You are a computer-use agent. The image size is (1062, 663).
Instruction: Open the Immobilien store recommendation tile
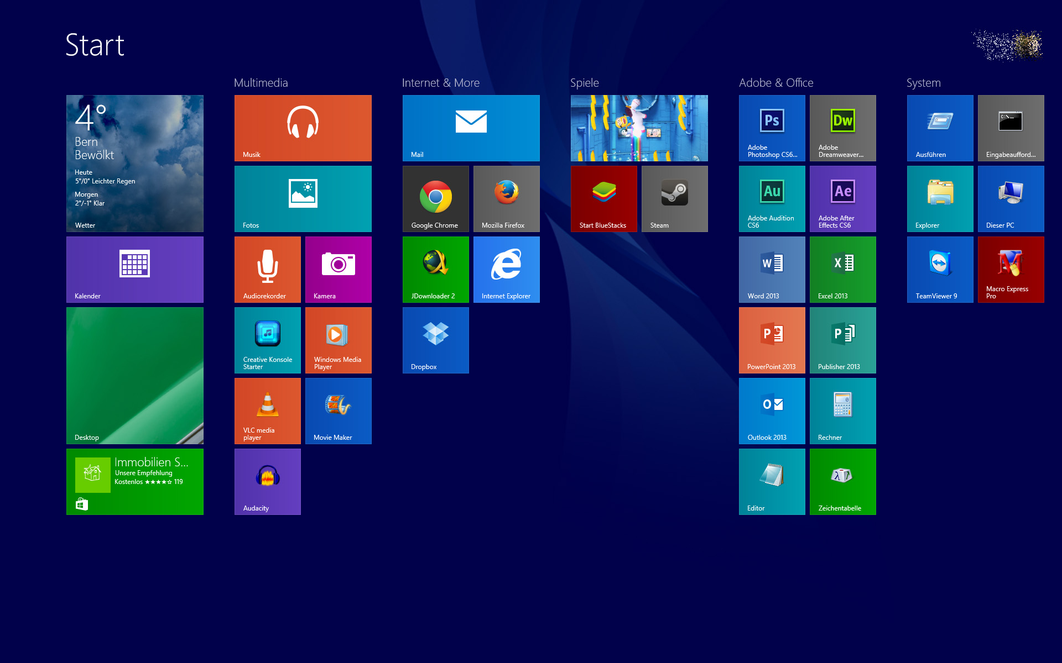pos(134,482)
